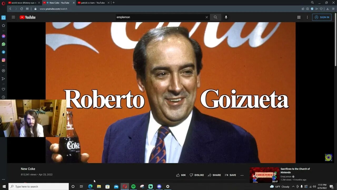Open the Opera send to My Flow icon
337x190 pixels.
pyautogui.click(x=317, y=9)
